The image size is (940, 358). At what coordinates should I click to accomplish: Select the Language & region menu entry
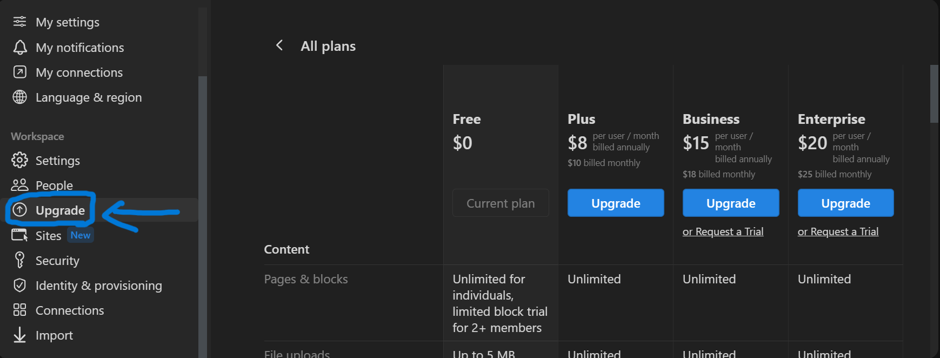[88, 97]
